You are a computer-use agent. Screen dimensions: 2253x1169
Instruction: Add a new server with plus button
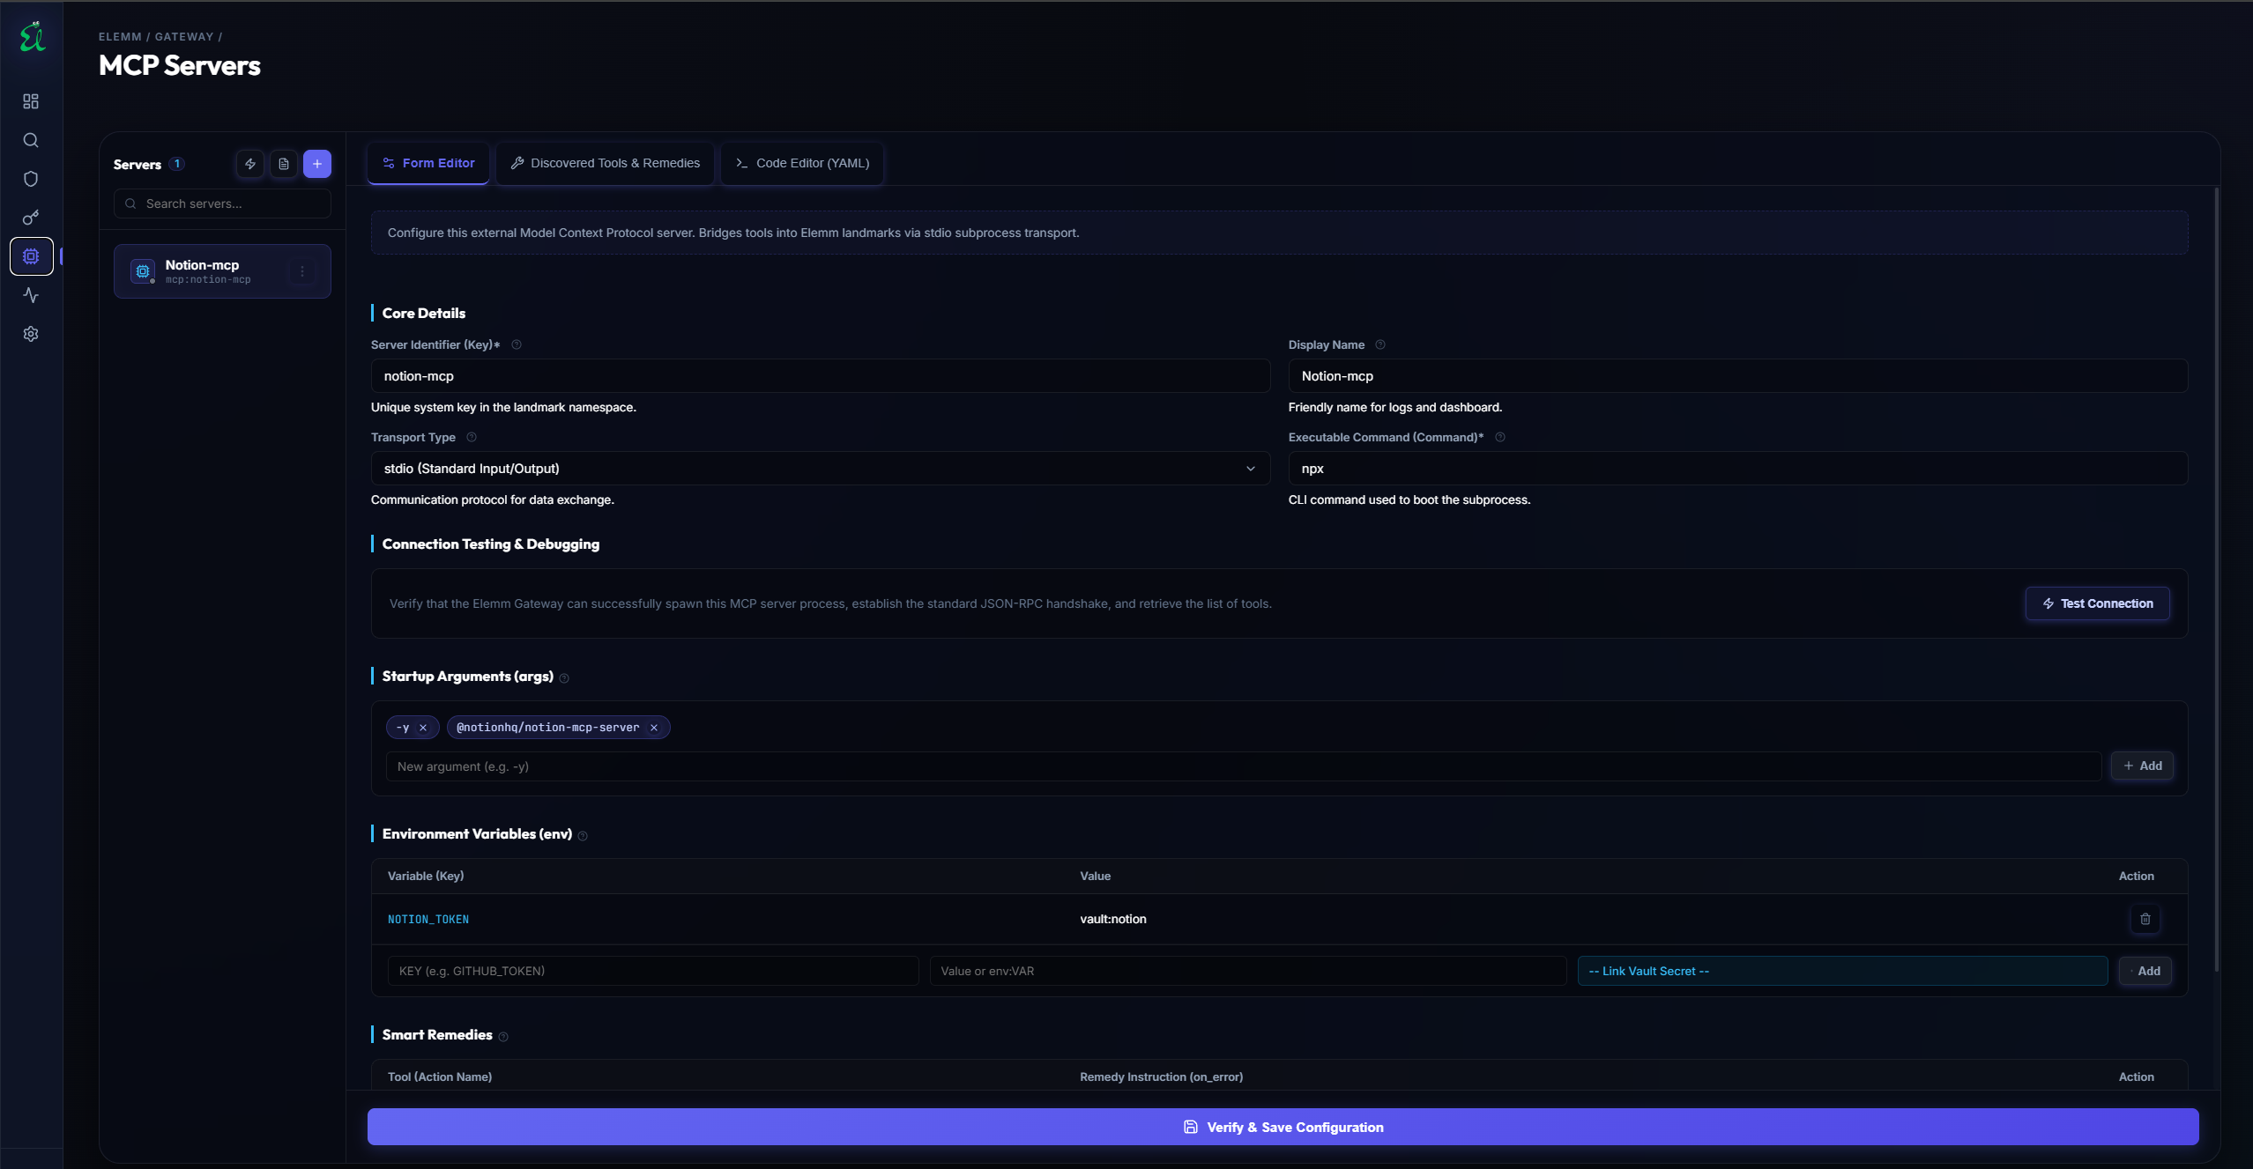pos(317,164)
